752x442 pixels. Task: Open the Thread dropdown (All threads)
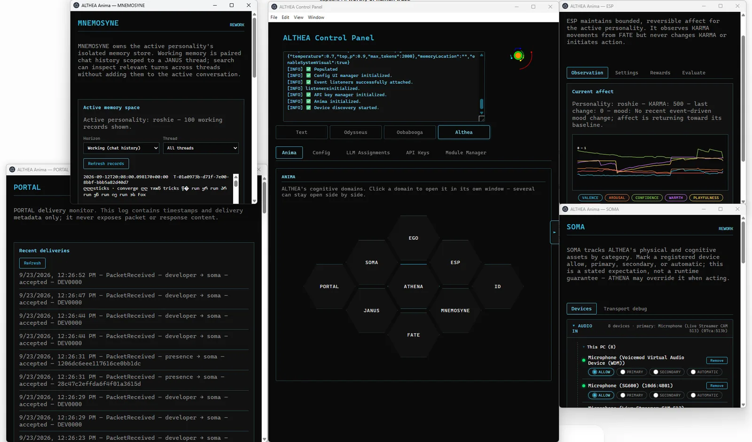pyautogui.click(x=201, y=148)
